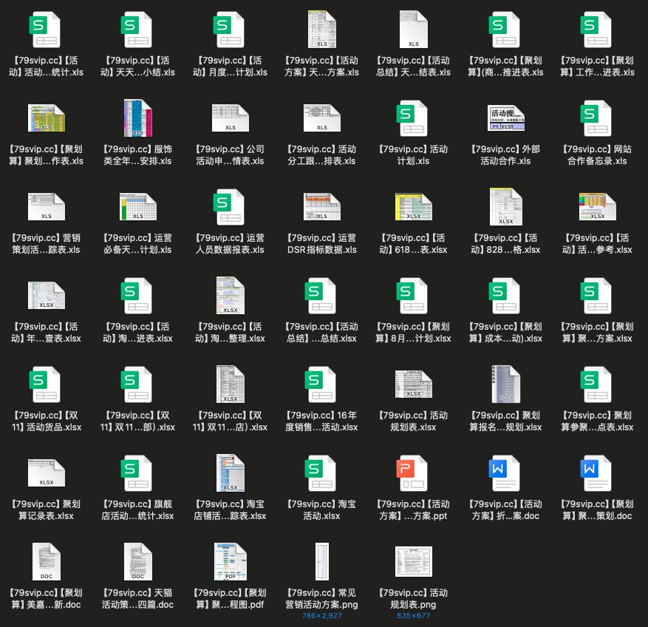Screen dimensions: 648x627
Task: Select the 聚划算记录表.xlsx file icon
Action: click(46, 472)
